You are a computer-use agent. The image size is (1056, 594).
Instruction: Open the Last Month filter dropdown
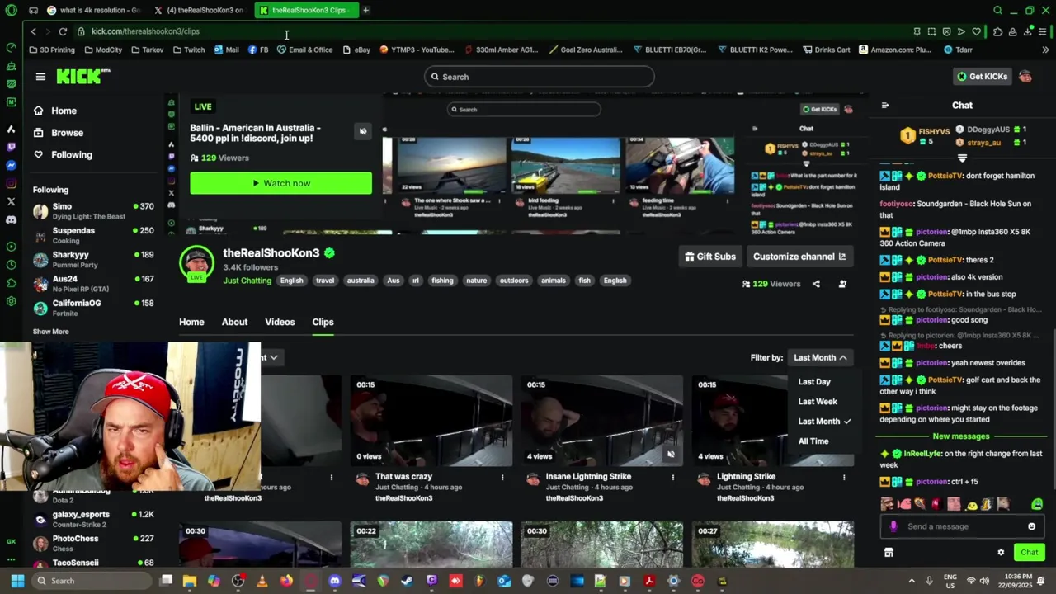point(820,357)
